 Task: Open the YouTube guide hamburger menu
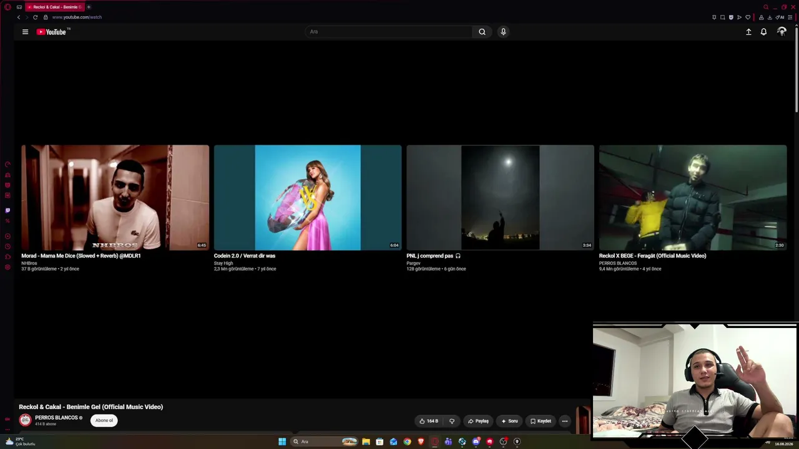click(x=25, y=32)
